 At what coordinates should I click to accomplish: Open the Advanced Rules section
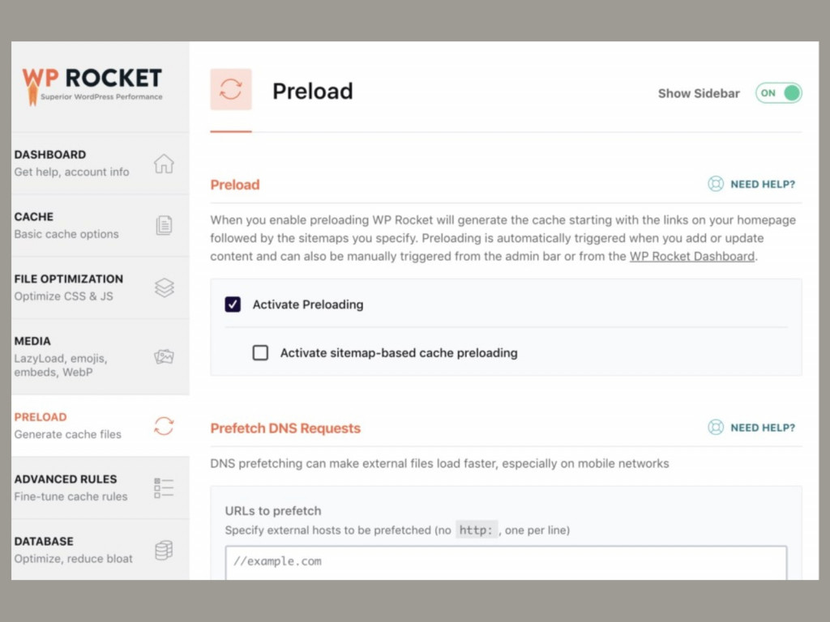coord(65,487)
